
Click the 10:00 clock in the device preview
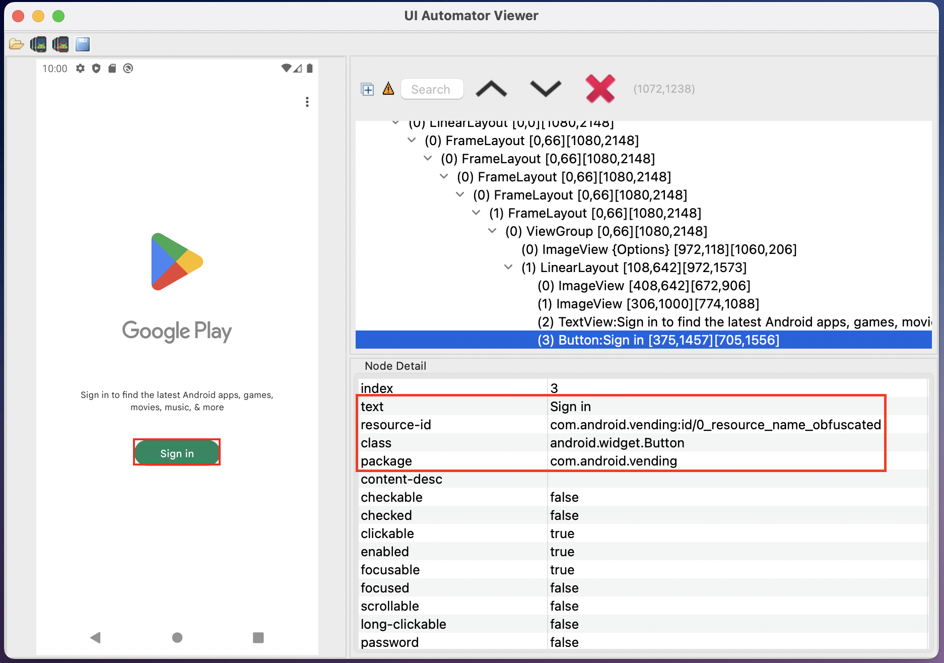pos(54,69)
